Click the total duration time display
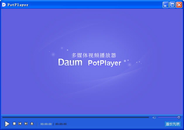The height and width of the screenshot is (130, 184). 61,124
